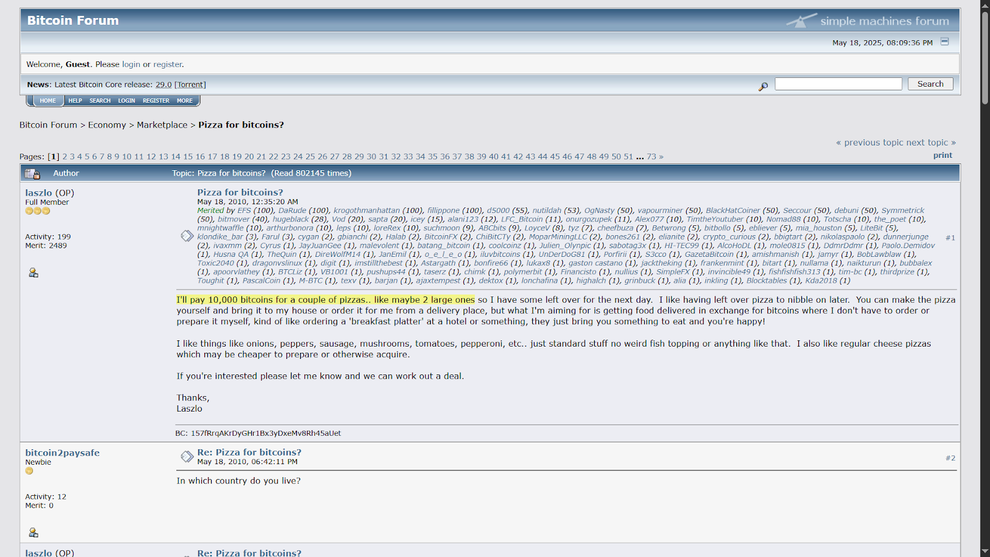Click the 'Read 802145 times' topic text
This screenshot has height=557, width=990.
(311, 173)
